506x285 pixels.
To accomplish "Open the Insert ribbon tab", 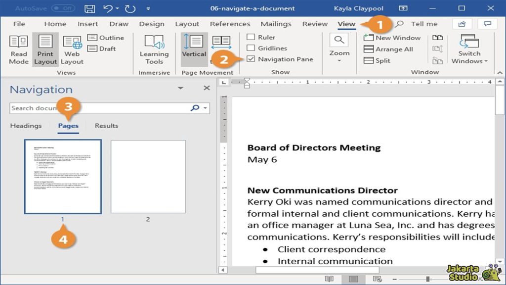I will [87, 24].
